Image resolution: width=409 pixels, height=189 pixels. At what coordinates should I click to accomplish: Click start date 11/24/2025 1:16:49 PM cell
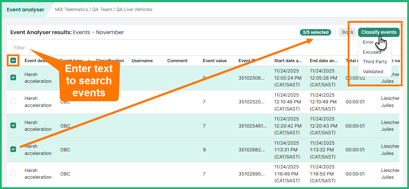point(287,174)
